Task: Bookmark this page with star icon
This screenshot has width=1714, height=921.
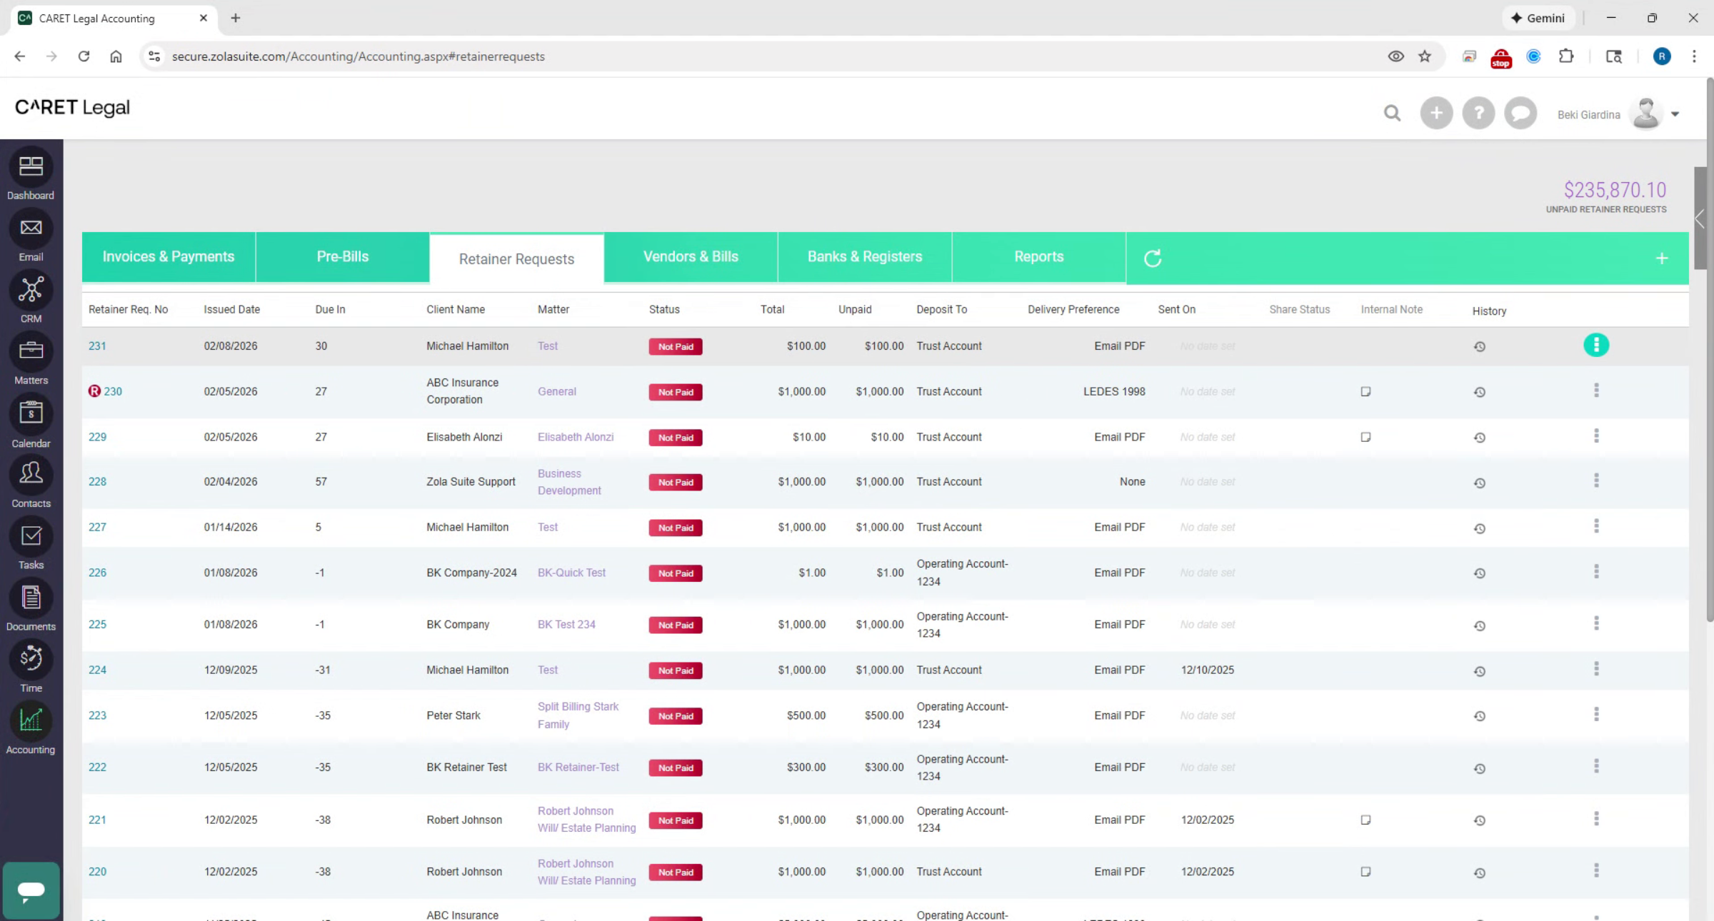Action: 1425,56
